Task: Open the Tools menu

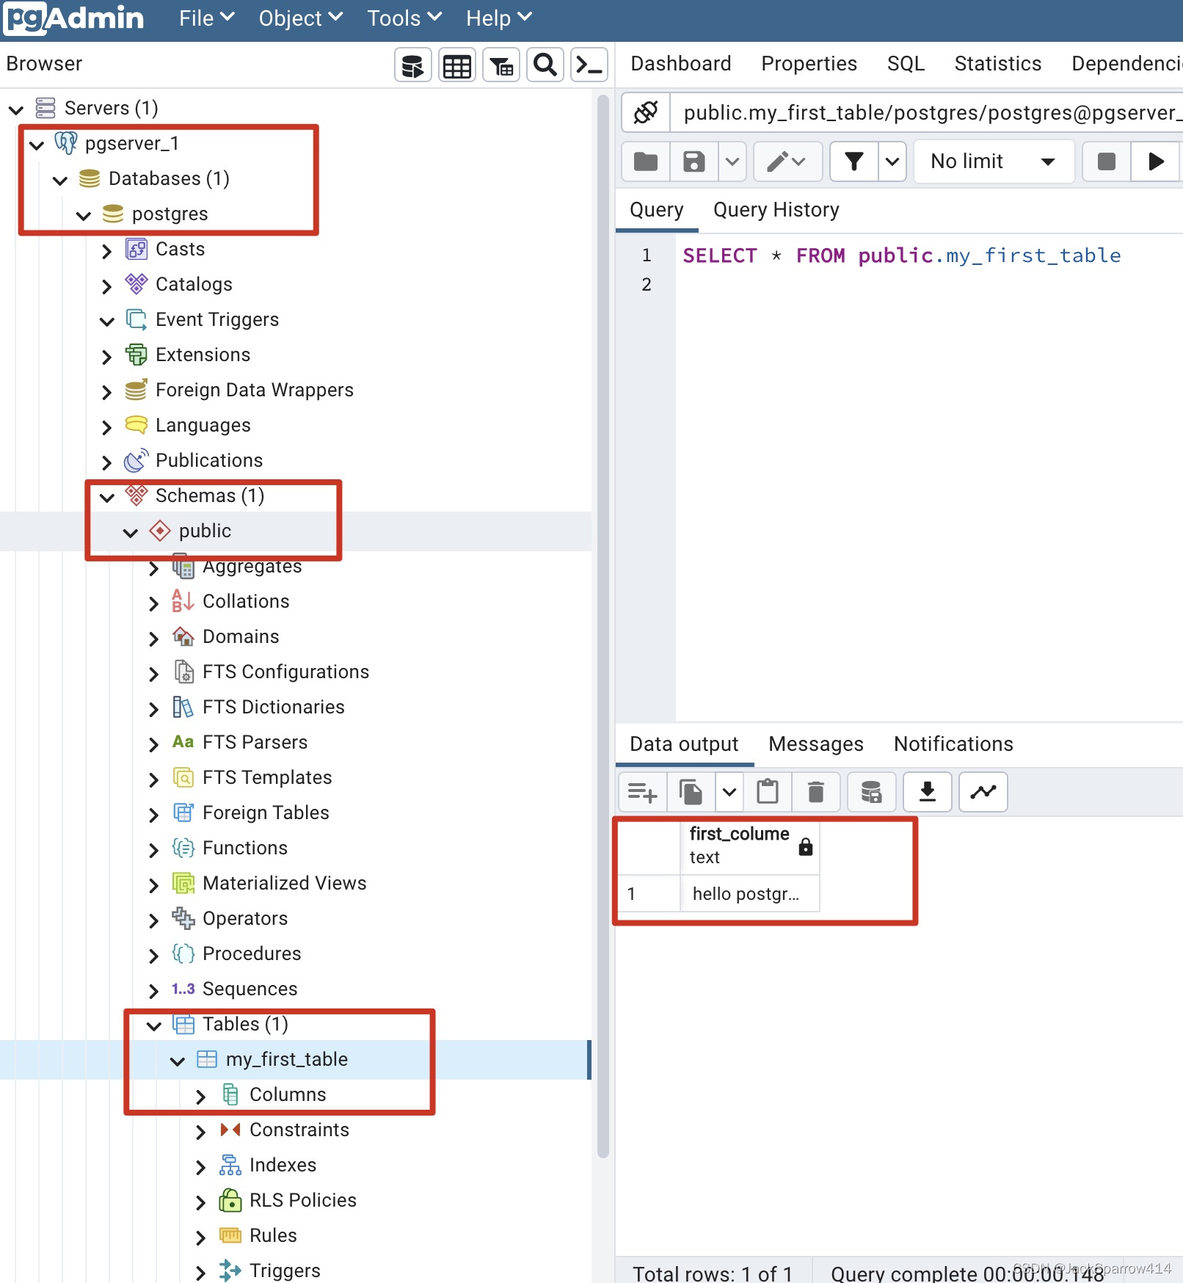Action: coord(404,18)
